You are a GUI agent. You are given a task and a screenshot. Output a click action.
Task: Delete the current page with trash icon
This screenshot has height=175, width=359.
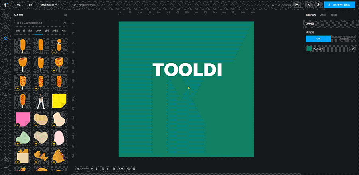tap(108, 169)
